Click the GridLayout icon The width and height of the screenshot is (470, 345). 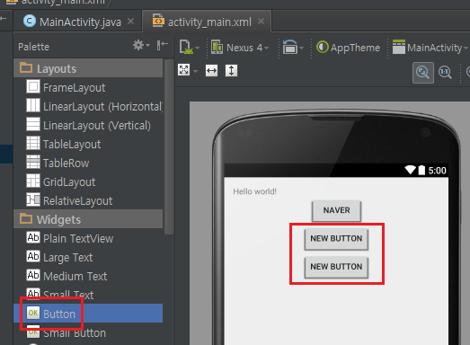coord(33,181)
